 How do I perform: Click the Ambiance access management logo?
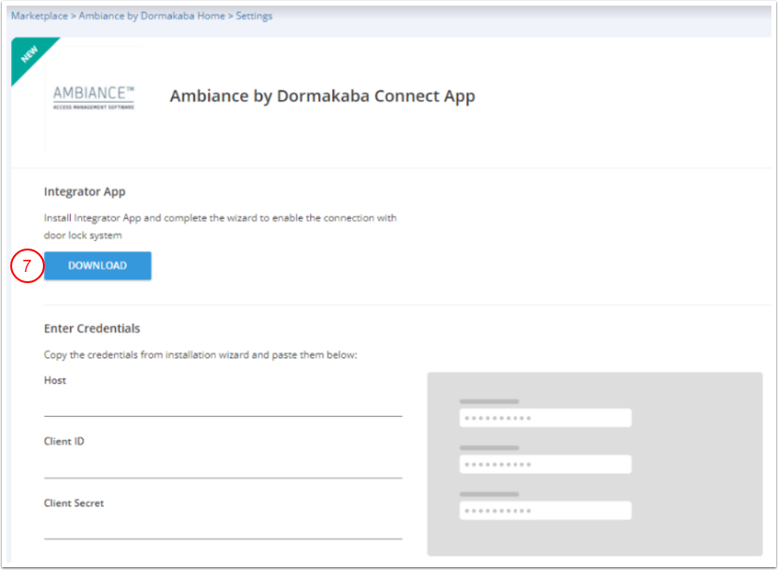(93, 96)
